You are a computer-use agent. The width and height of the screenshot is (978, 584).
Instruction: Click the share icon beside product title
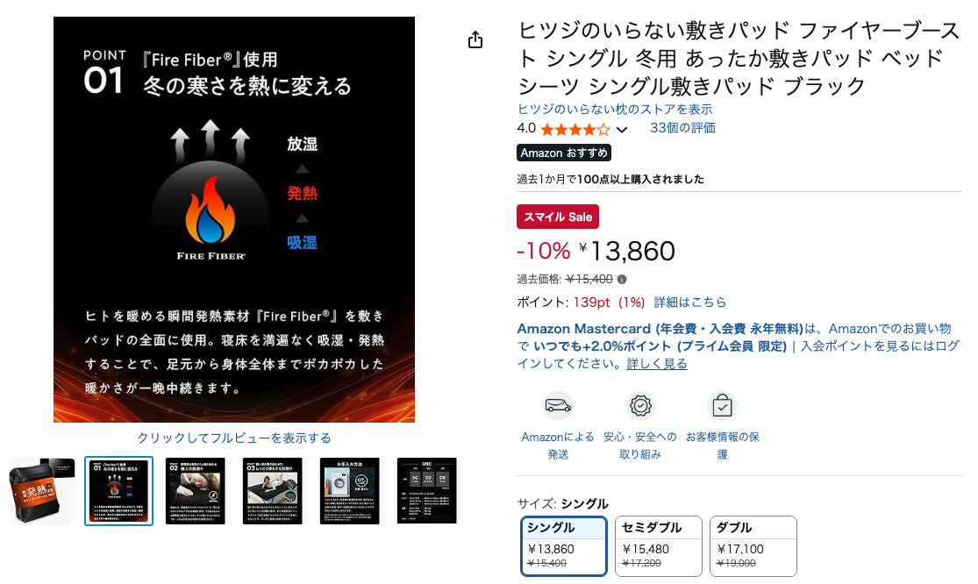pos(475,39)
